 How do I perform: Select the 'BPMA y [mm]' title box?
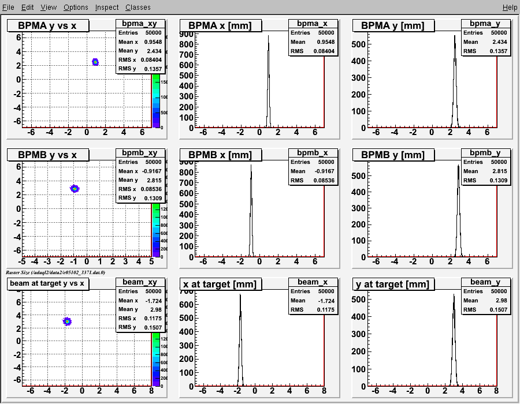pos(393,25)
